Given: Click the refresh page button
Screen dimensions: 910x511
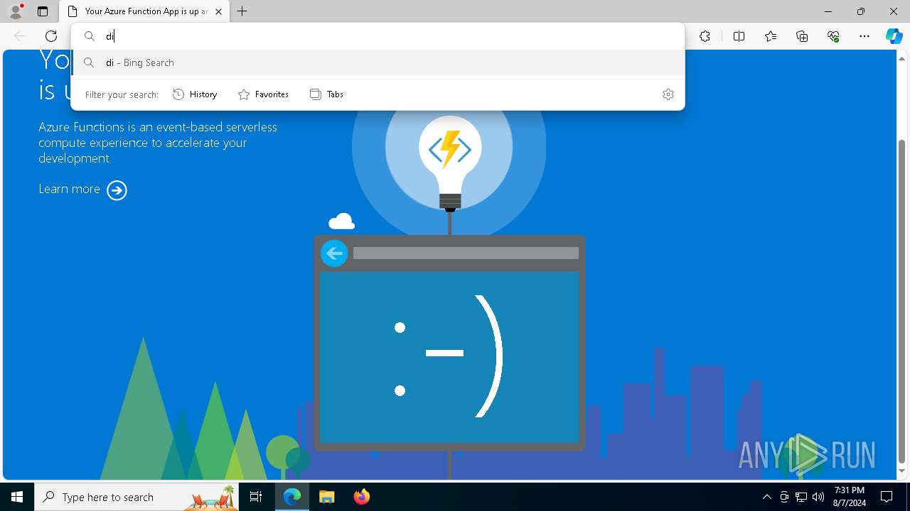Looking at the screenshot, I should click(51, 36).
